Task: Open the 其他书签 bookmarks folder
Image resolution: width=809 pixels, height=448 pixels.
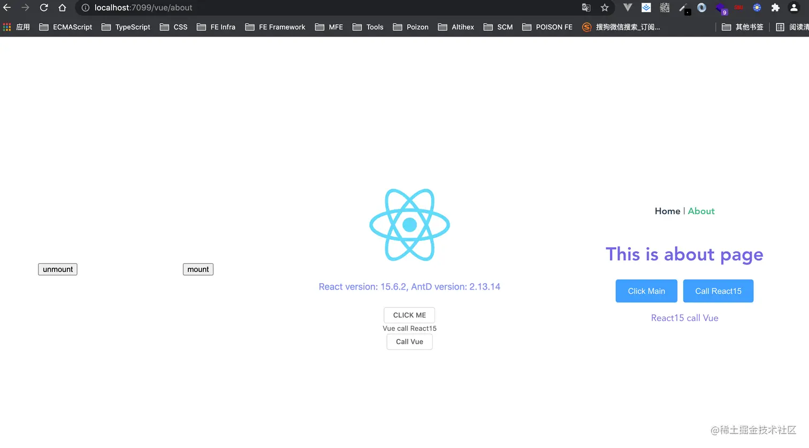Action: pyautogui.click(x=742, y=27)
